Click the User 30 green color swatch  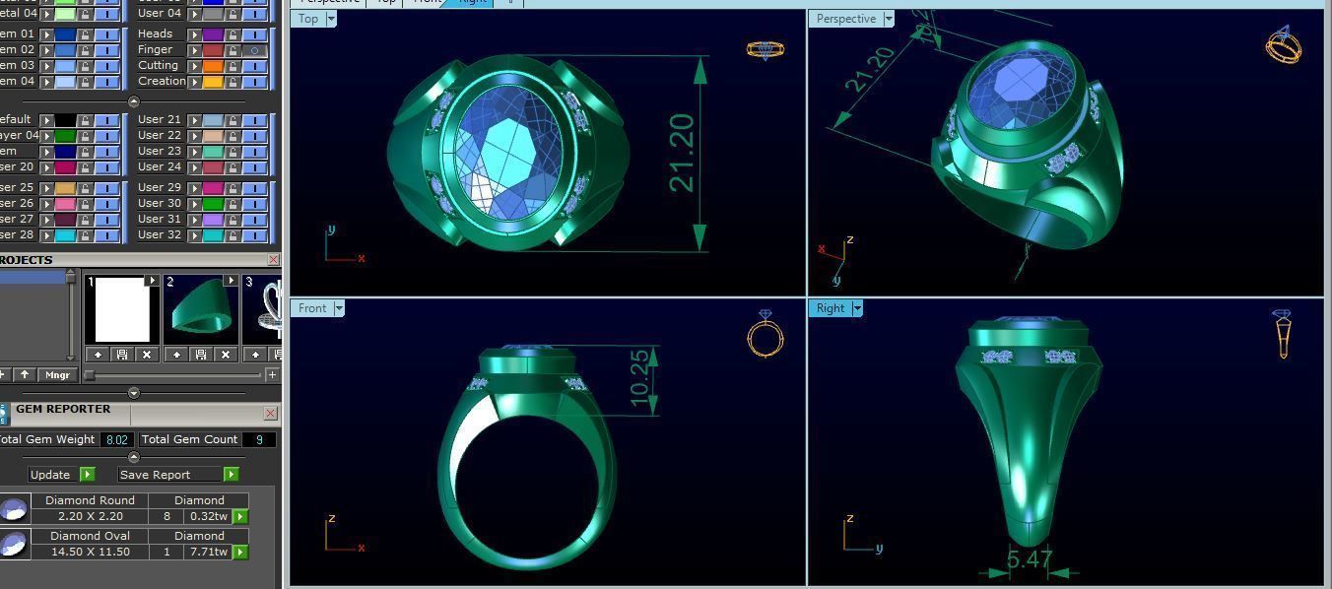(213, 203)
